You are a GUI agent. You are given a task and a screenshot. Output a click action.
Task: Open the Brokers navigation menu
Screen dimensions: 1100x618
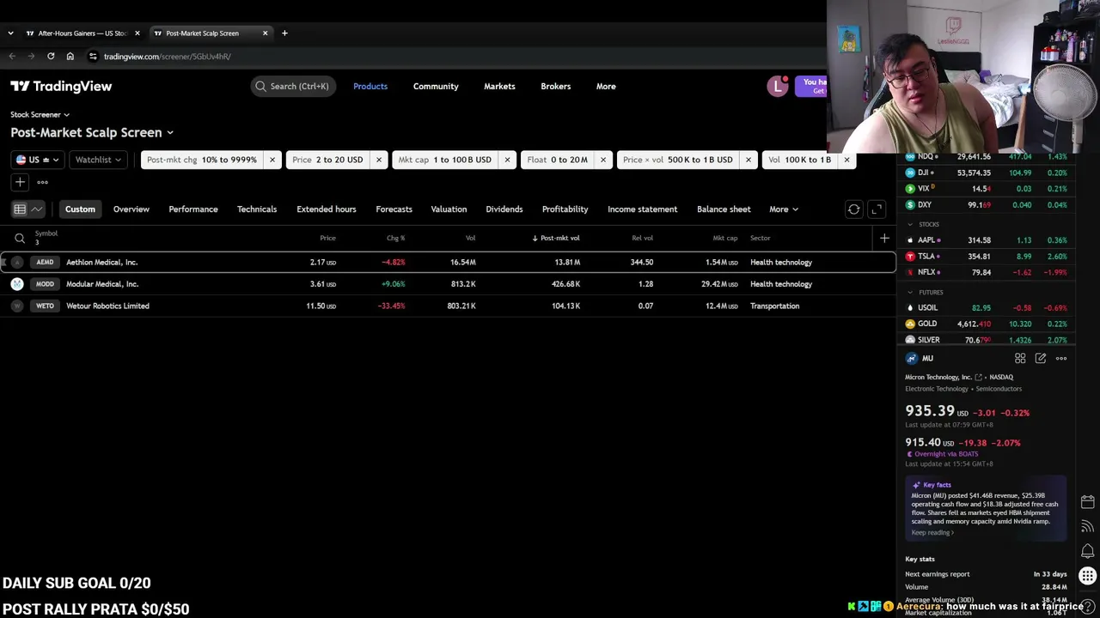(x=556, y=87)
